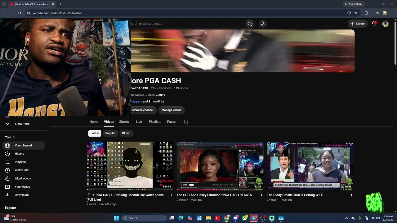Switch to the Shorts channel tab
Image resolution: width=397 pixels, height=223 pixels.
pyautogui.click(x=124, y=122)
